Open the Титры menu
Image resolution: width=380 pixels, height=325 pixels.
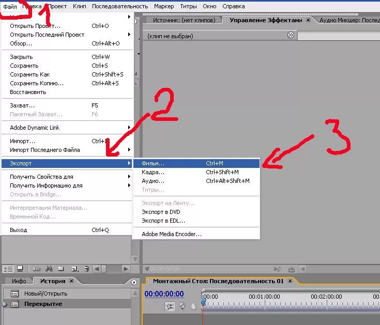point(188,6)
